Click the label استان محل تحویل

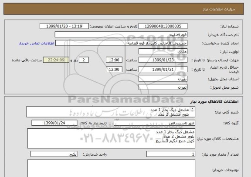[x=223, y=79]
